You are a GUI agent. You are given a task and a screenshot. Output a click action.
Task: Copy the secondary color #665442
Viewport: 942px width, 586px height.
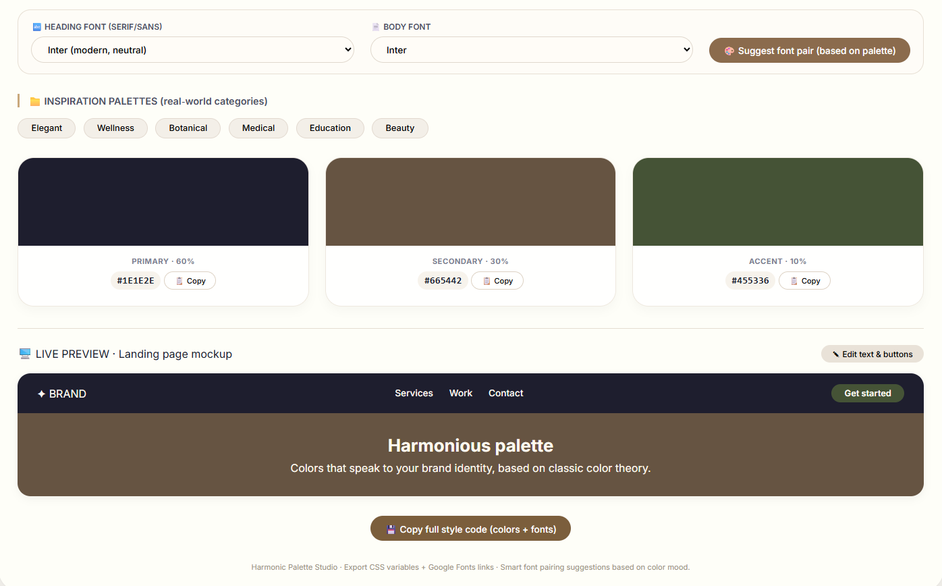pos(497,281)
